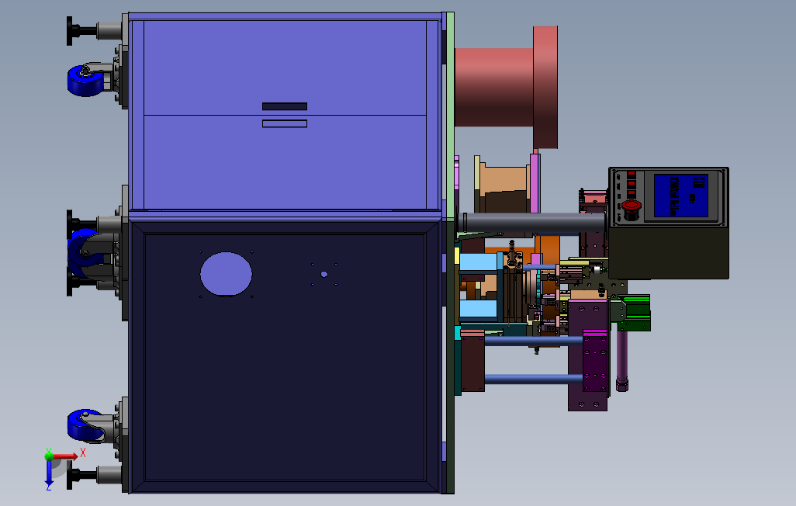Select the outlined drawer handle slot
796x506 pixels.
pyautogui.click(x=285, y=123)
